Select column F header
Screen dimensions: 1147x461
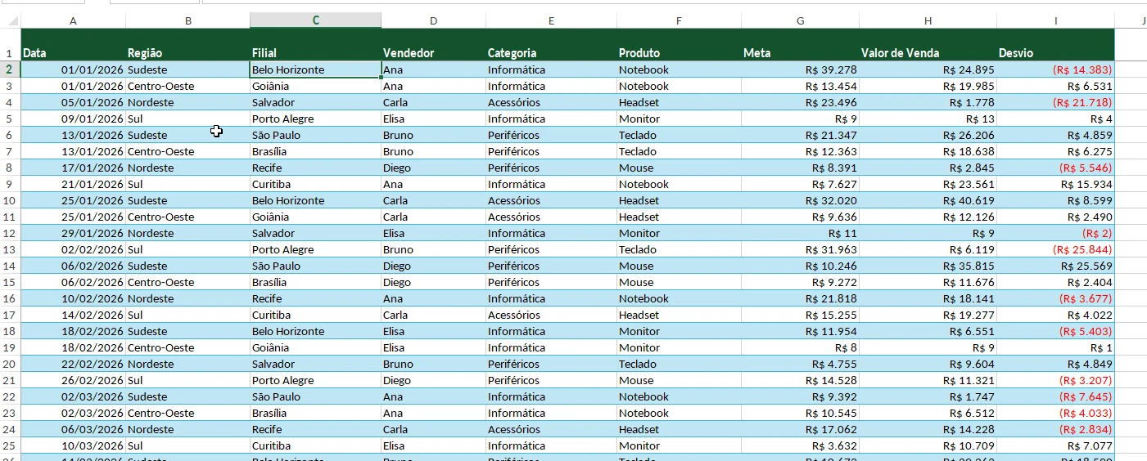680,20
